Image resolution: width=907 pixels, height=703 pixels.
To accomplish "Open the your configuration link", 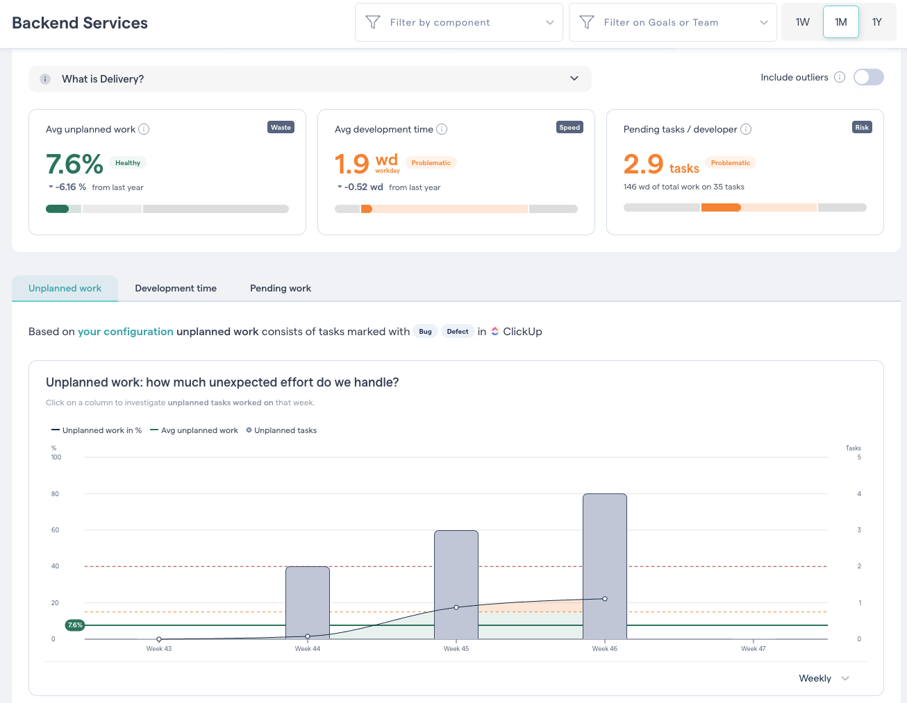I will click(x=125, y=331).
